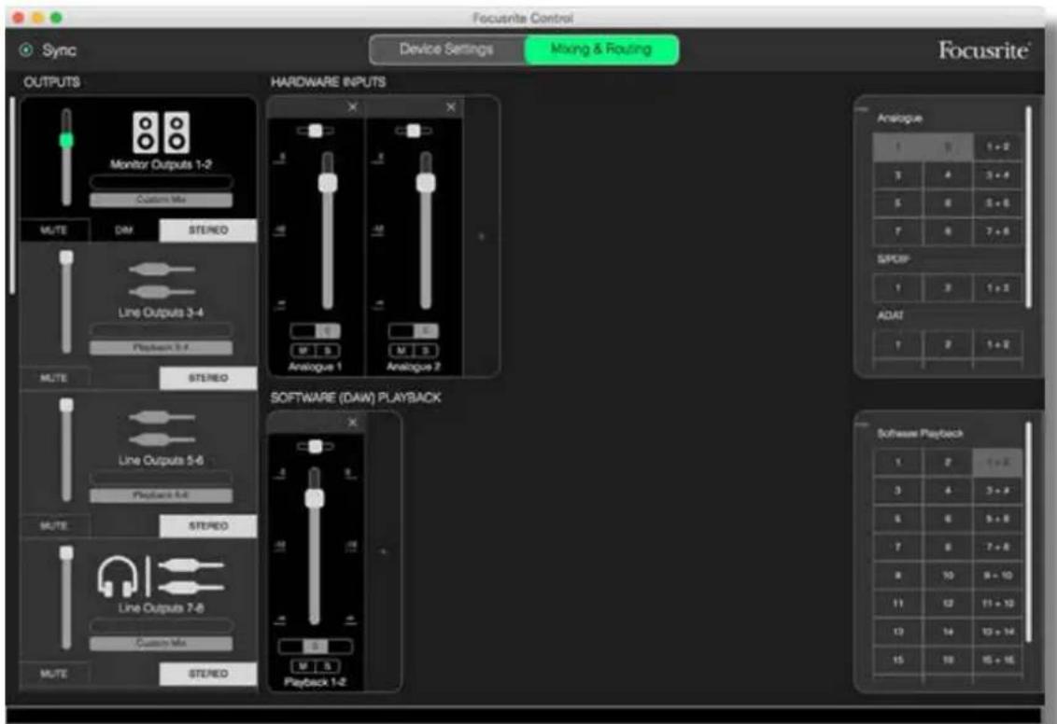Switch to the Mixing & Routing tab
Image resolution: width=1057 pixels, height=724 pixels.
601,49
